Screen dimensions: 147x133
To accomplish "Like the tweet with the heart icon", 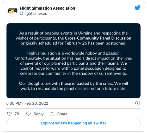I will 9,114.
